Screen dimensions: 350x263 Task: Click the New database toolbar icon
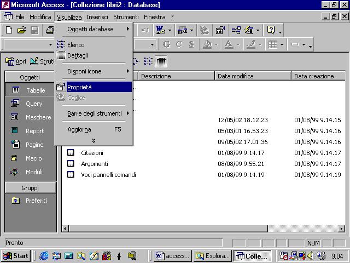[9, 30]
